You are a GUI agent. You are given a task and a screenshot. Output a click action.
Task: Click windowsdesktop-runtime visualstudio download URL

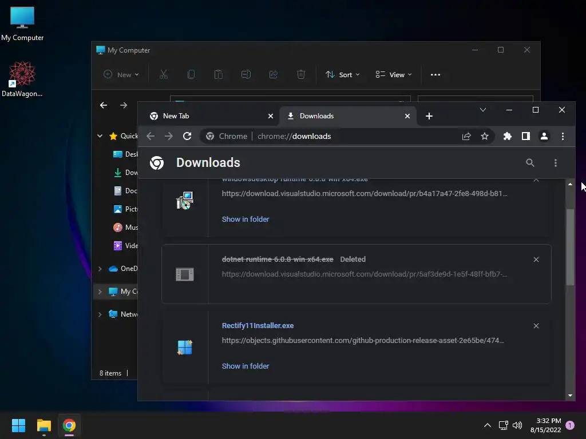pyautogui.click(x=365, y=193)
